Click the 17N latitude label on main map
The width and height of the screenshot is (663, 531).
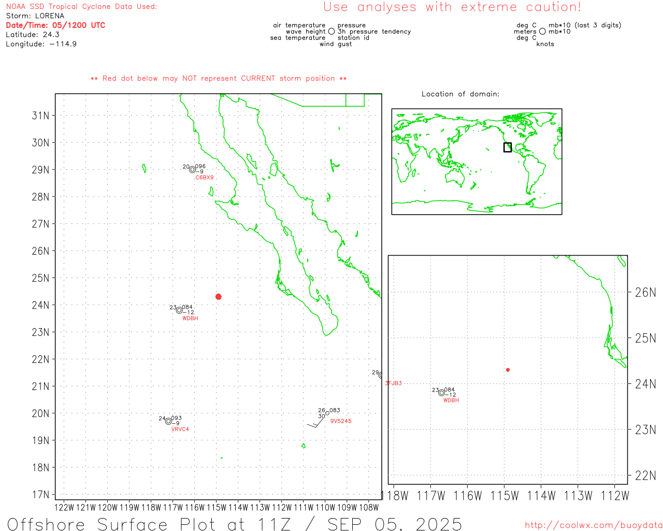coord(41,495)
